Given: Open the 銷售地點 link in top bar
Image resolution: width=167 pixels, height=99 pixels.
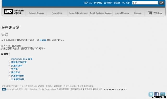Looking at the screenshot, I should pos(98,3).
